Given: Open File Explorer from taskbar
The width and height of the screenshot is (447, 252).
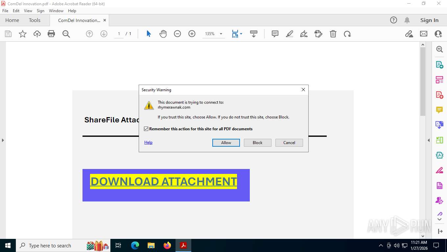Looking at the screenshot, I should tap(151, 245).
